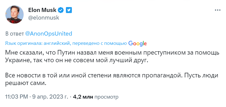This screenshot has width=226, height=107.
Task: Open the @AnonOpsUnited reply mention
Action: pyautogui.click(x=48, y=34)
